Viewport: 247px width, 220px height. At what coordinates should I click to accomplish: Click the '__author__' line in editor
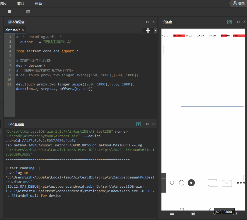tap(45, 42)
